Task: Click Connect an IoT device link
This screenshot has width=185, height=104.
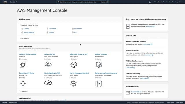Action: (27, 73)
